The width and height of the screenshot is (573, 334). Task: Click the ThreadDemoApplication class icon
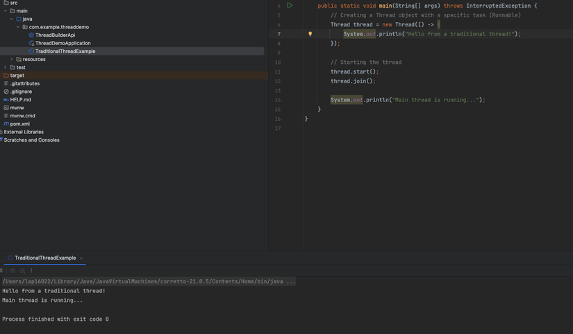[x=31, y=43]
